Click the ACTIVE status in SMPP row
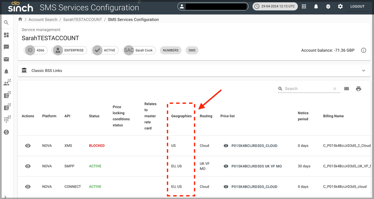The image size is (374, 199). [95, 166]
